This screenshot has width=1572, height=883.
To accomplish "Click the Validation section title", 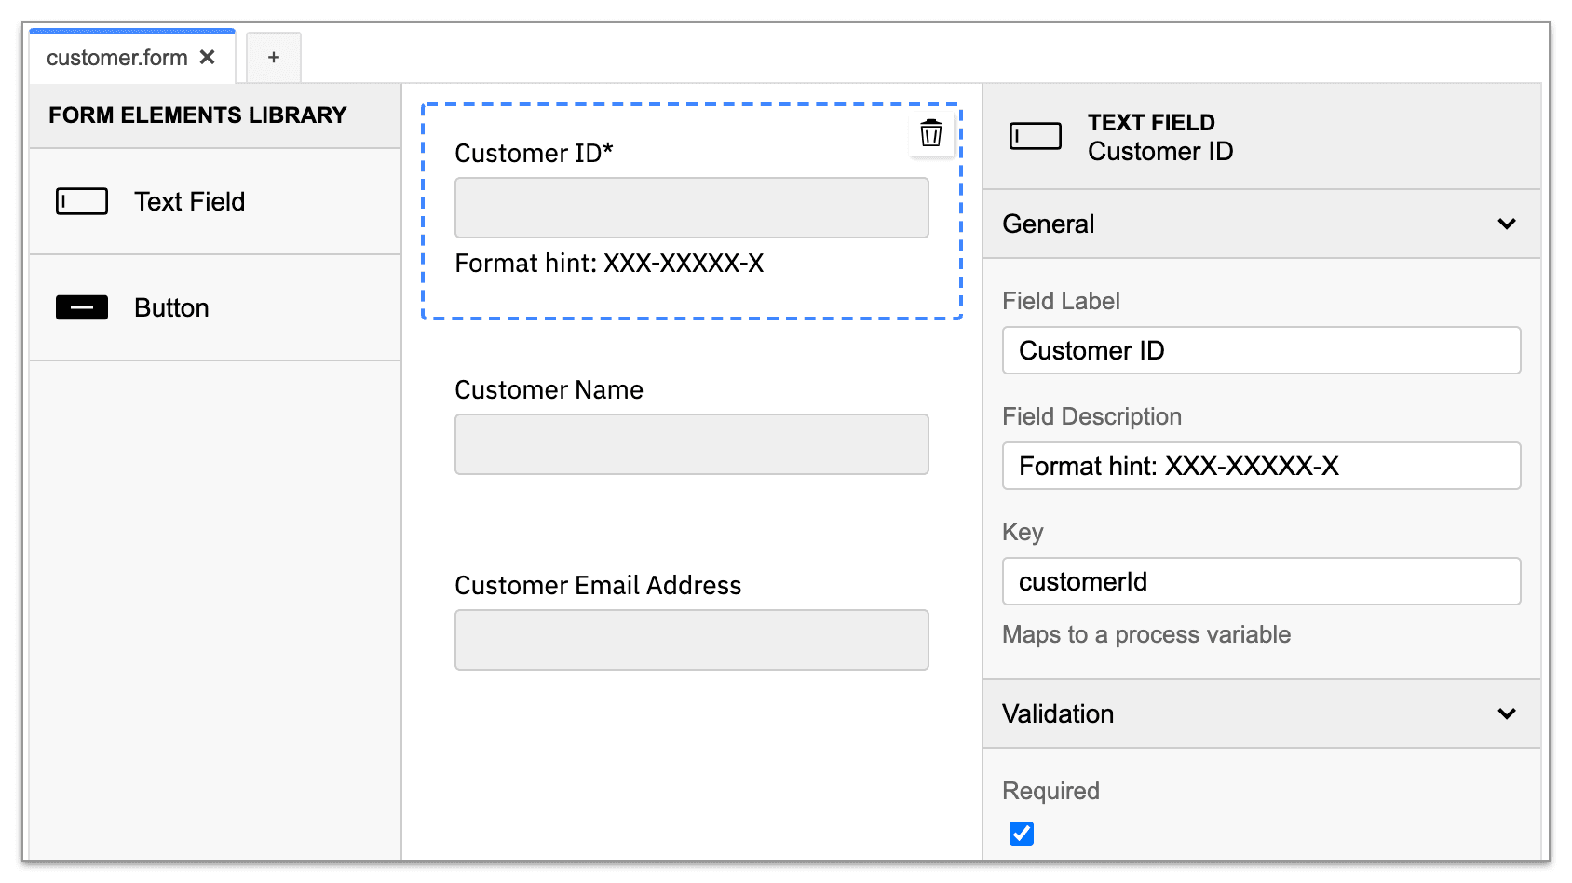I will pyautogui.click(x=1058, y=713).
